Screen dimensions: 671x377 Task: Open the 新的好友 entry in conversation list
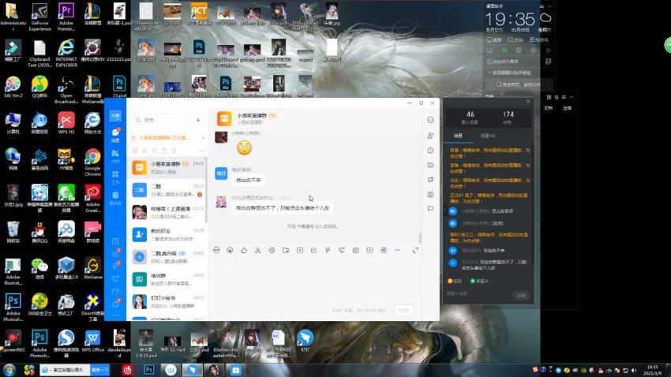[167, 234]
